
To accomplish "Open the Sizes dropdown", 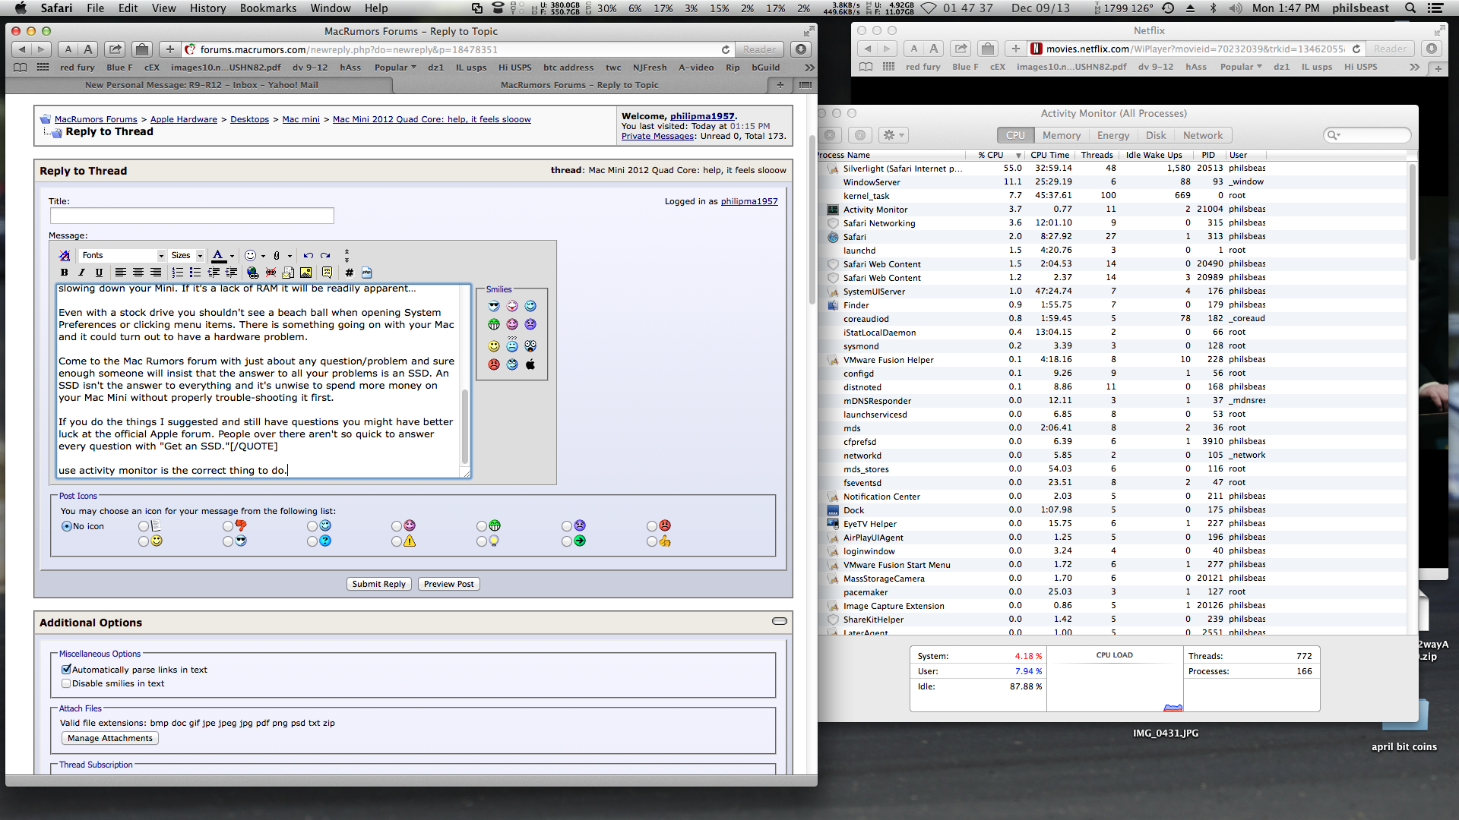I will 186,256.
